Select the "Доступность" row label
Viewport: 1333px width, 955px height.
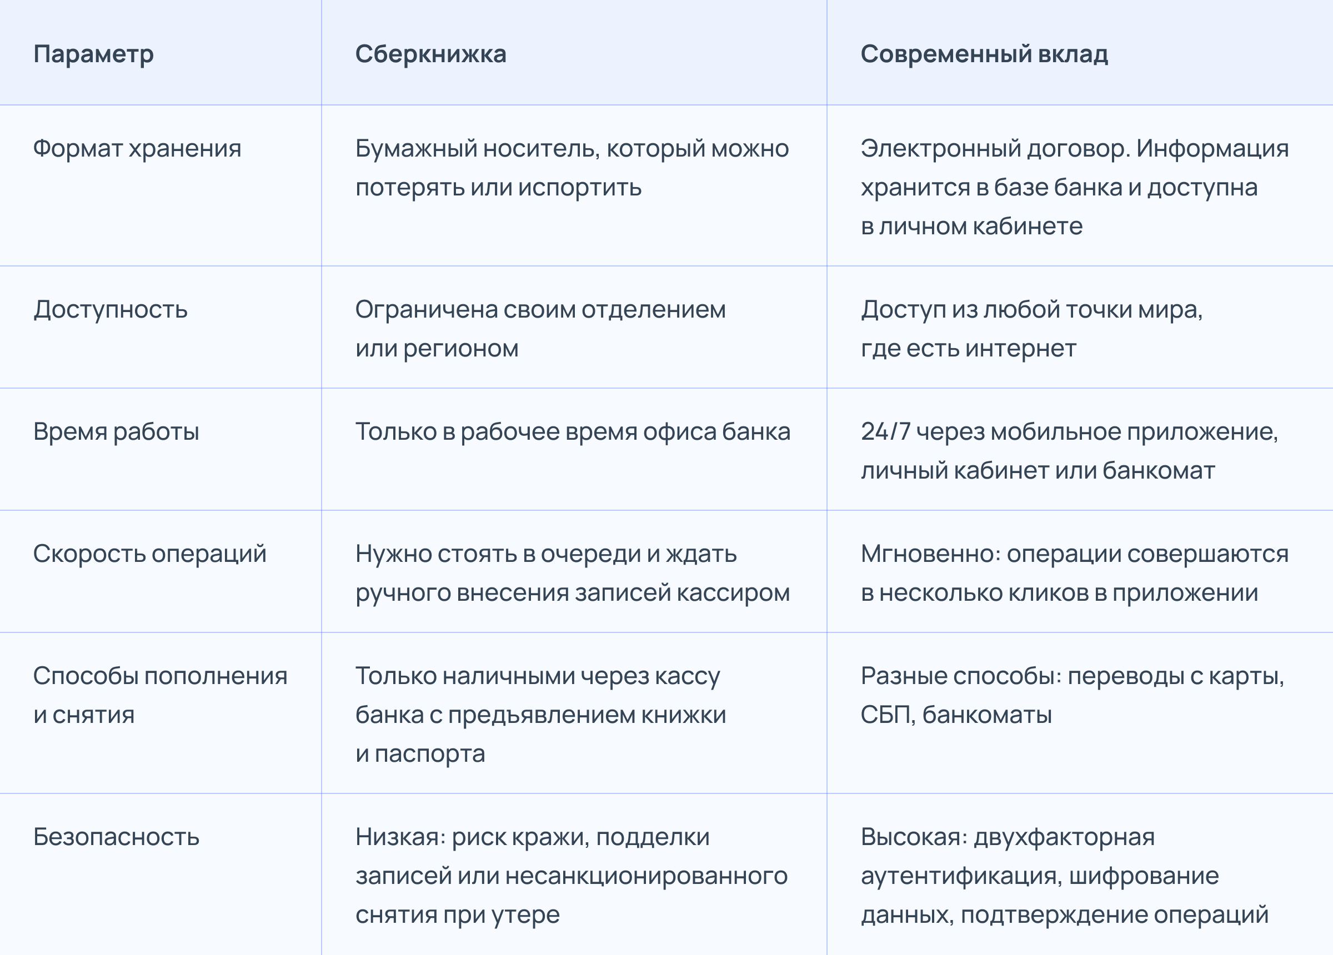pos(111,310)
